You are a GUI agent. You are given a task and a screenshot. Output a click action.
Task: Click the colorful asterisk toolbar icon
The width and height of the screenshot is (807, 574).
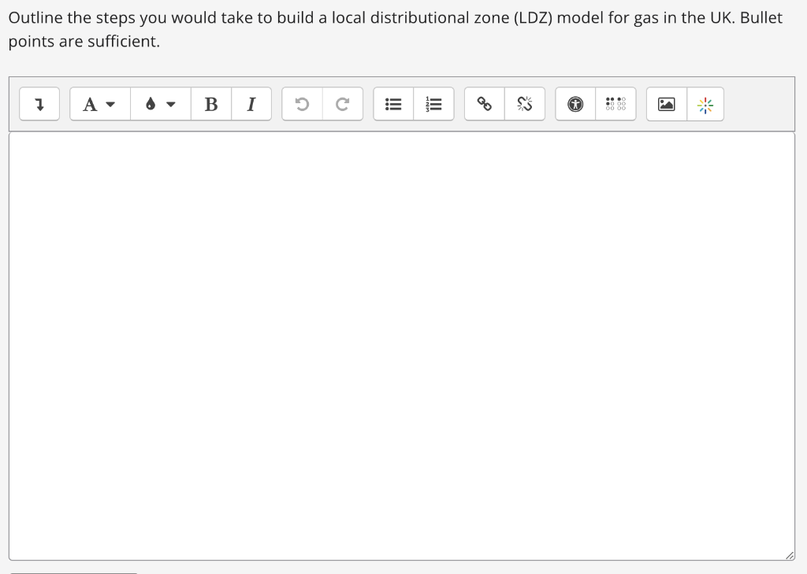tap(705, 103)
